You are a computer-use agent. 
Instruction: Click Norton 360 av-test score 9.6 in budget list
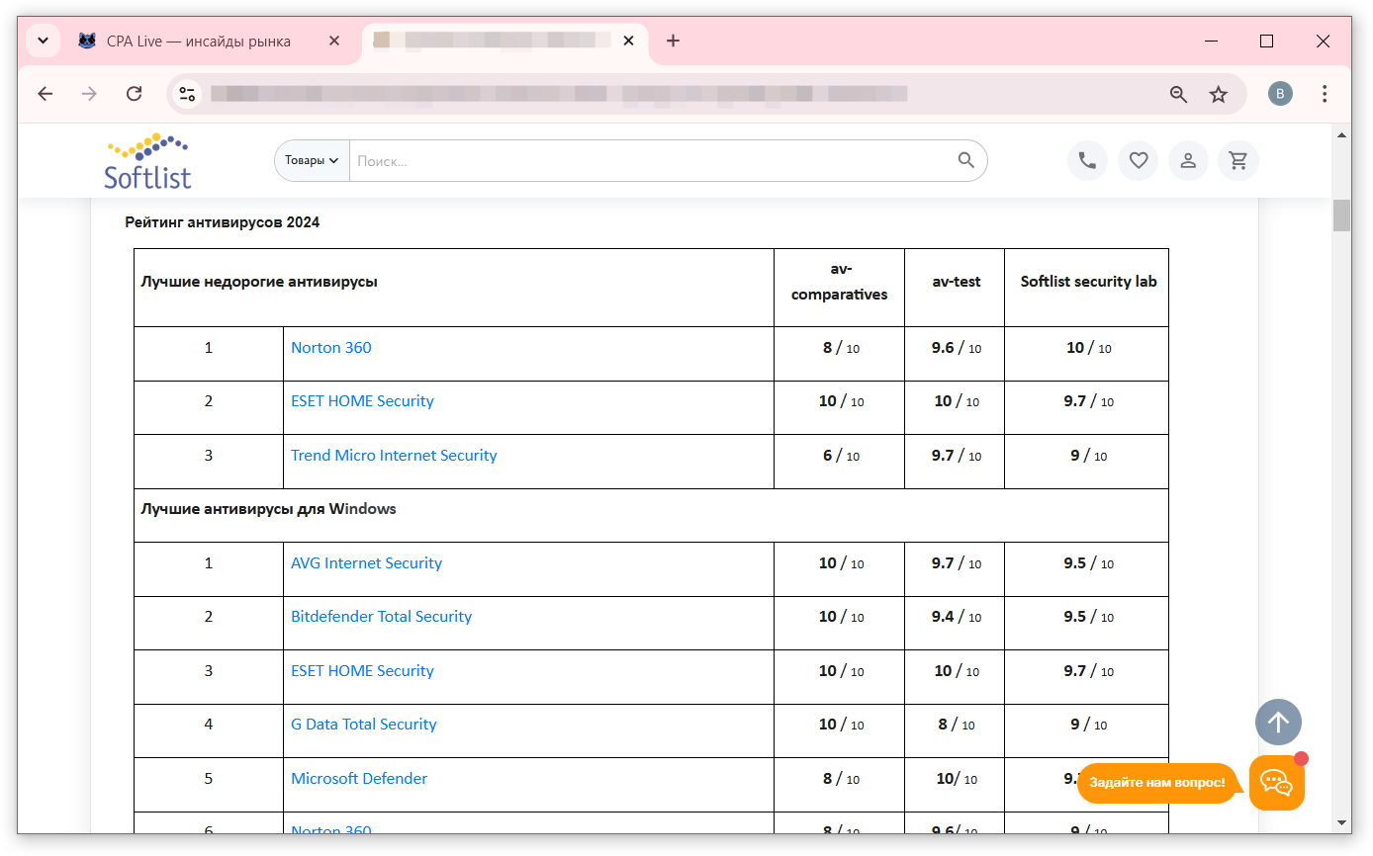click(957, 348)
